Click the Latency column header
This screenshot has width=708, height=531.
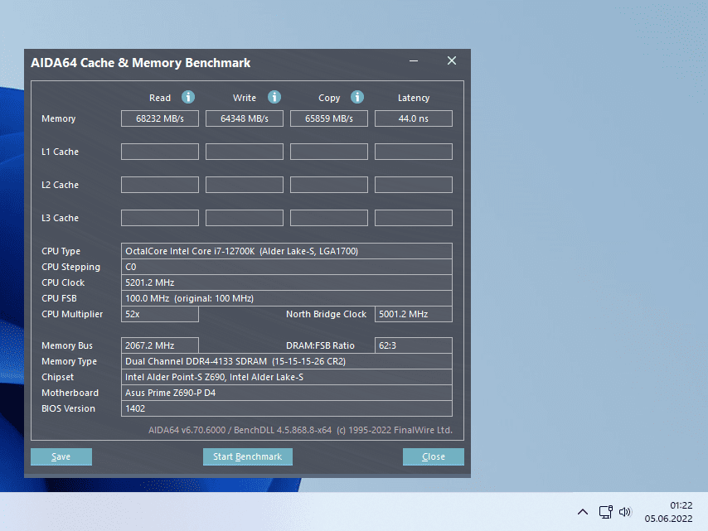(414, 98)
